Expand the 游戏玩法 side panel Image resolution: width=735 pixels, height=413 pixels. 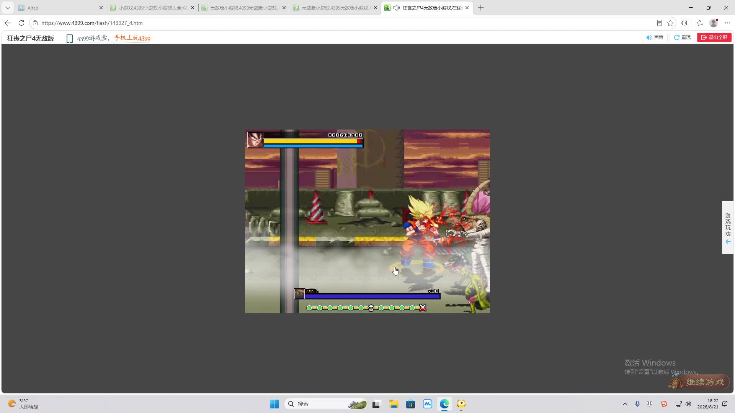pyautogui.click(x=728, y=228)
